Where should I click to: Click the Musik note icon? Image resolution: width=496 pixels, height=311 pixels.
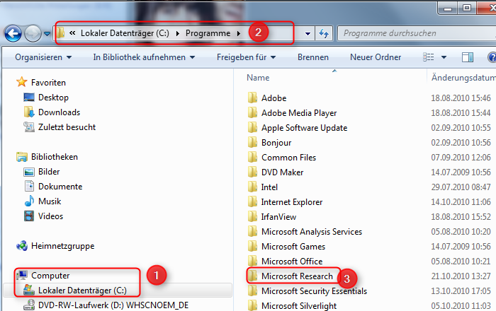tap(29, 201)
